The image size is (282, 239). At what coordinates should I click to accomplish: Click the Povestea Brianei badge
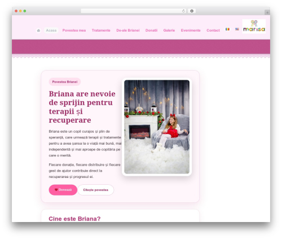tap(65, 82)
